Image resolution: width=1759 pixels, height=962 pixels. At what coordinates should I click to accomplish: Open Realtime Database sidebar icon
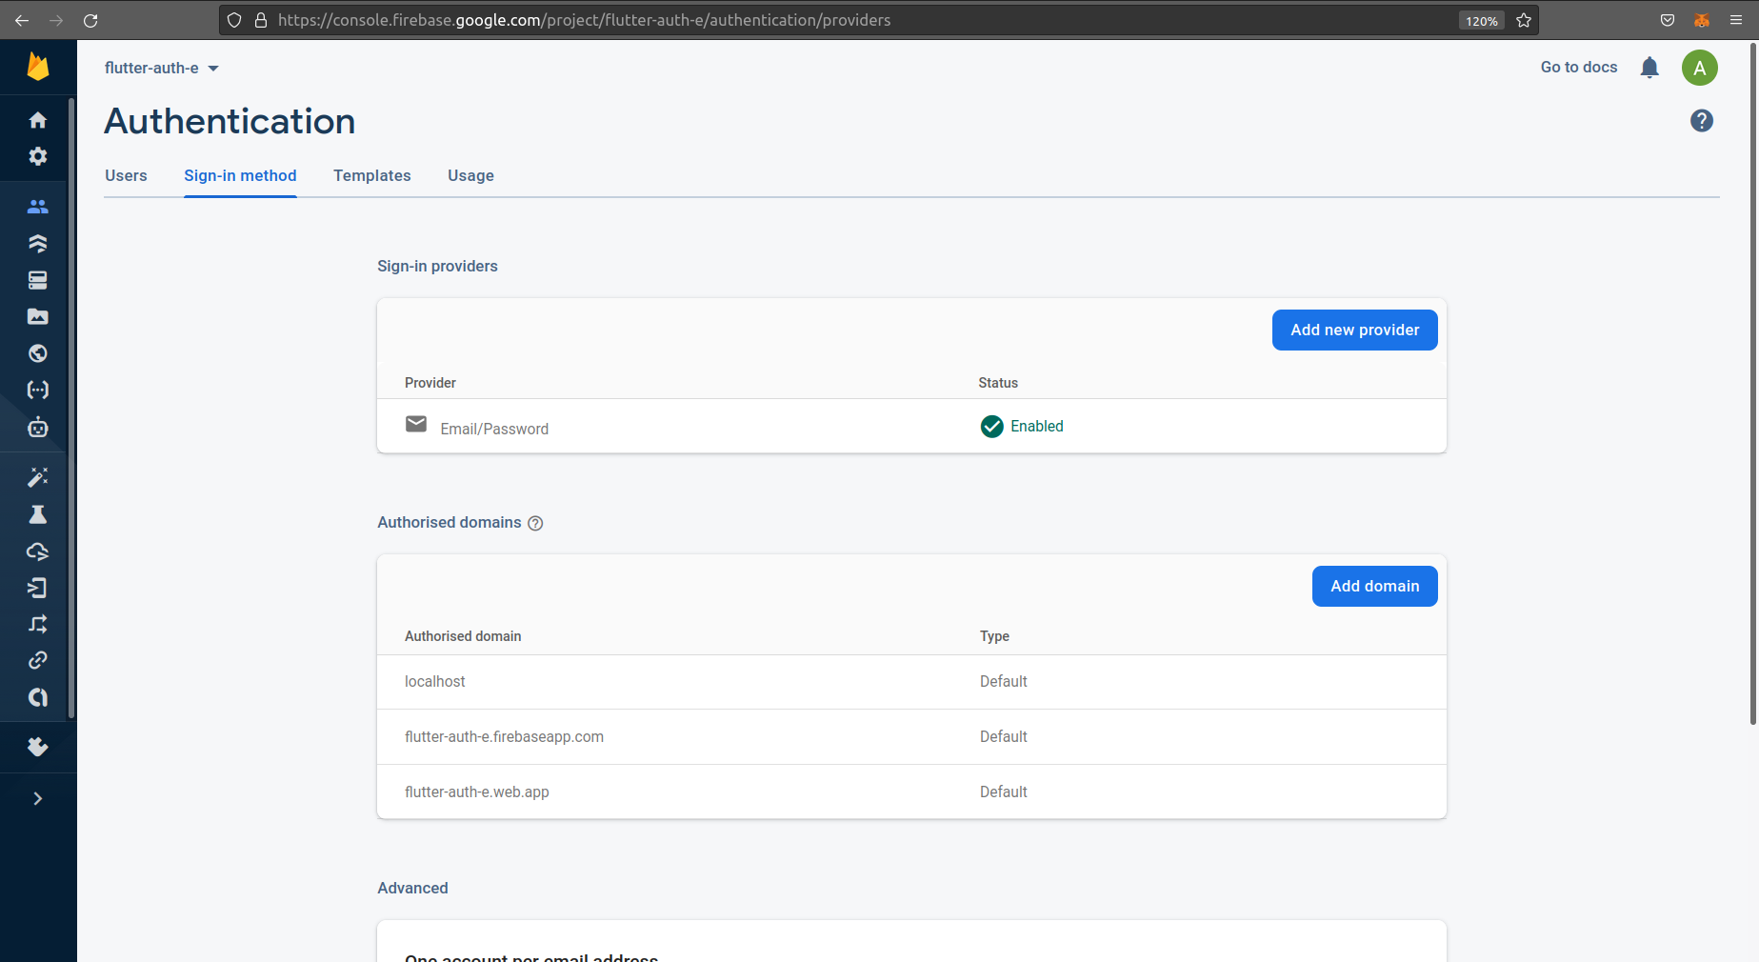pos(38,280)
